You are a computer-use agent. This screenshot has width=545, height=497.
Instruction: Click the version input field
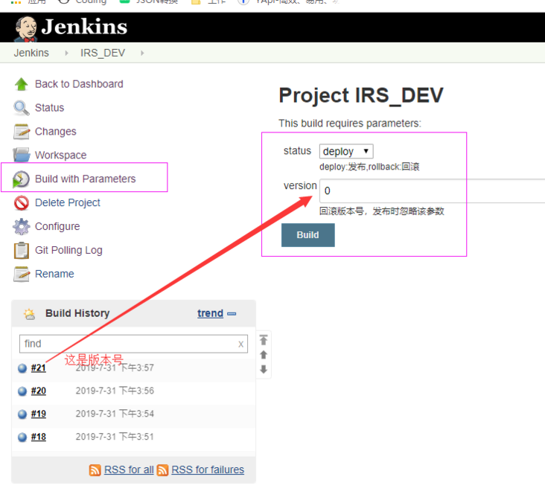[432, 190]
